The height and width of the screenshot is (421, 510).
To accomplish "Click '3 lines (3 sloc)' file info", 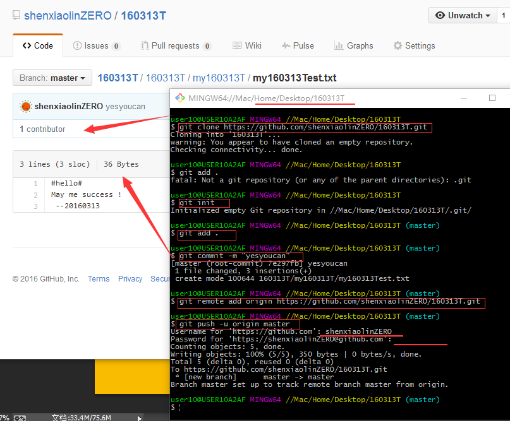I will [x=54, y=164].
